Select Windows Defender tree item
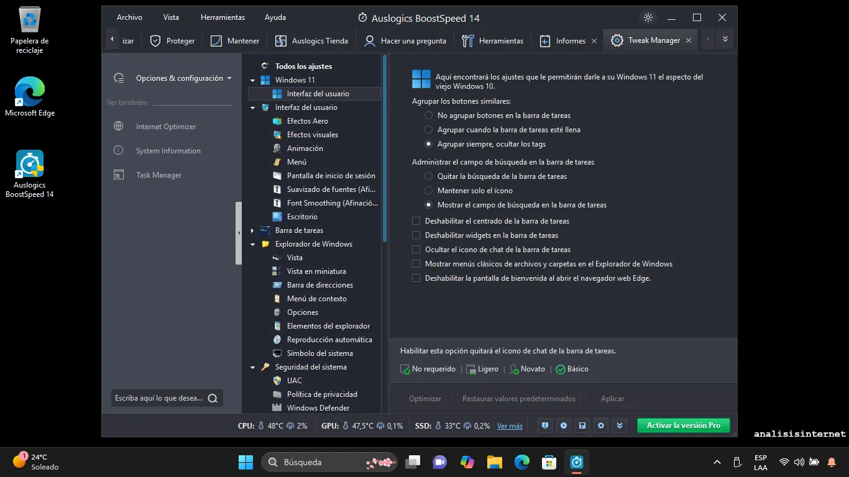The width and height of the screenshot is (849, 477). [318, 408]
